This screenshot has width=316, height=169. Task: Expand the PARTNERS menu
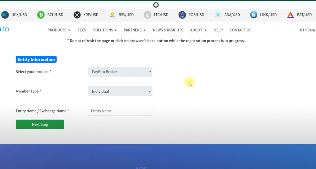pos(135,30)
